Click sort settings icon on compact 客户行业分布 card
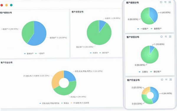The height and width of the screenshot is (111, 177). pyautogui.click(x=166, y=80)
